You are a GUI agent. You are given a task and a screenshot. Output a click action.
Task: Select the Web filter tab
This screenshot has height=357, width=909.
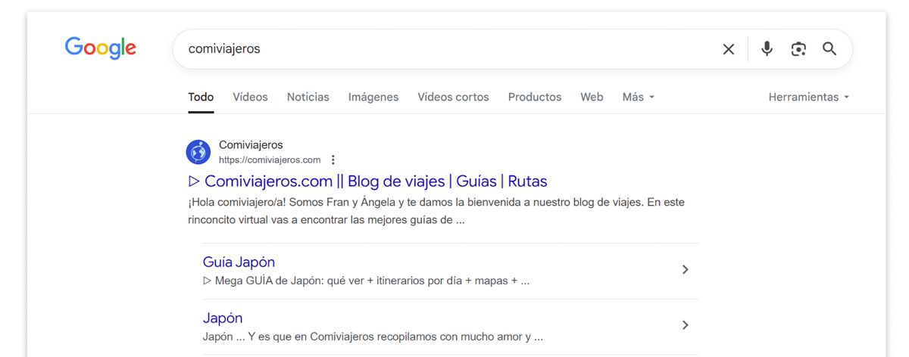pos(592,97)
